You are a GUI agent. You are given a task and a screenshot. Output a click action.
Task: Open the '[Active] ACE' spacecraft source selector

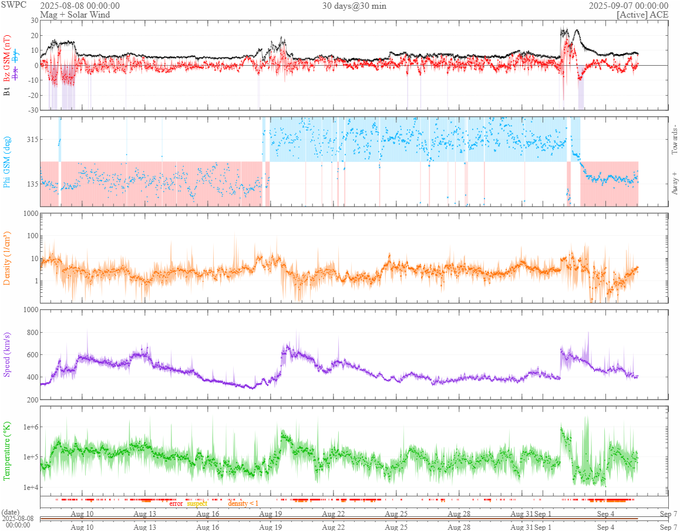point(642,15)
